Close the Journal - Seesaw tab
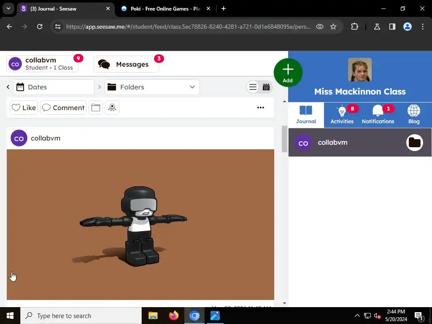Screen dimensions: 432x324 (x=108, y=8)
